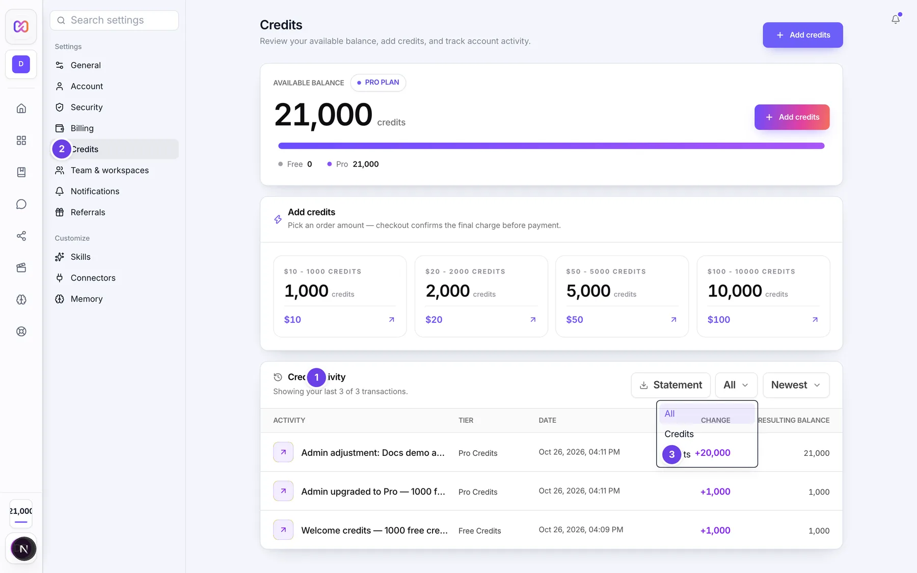917x573 pixels.
Task: Click the RESULTING BALANCE column header
Action: point(793,420)
